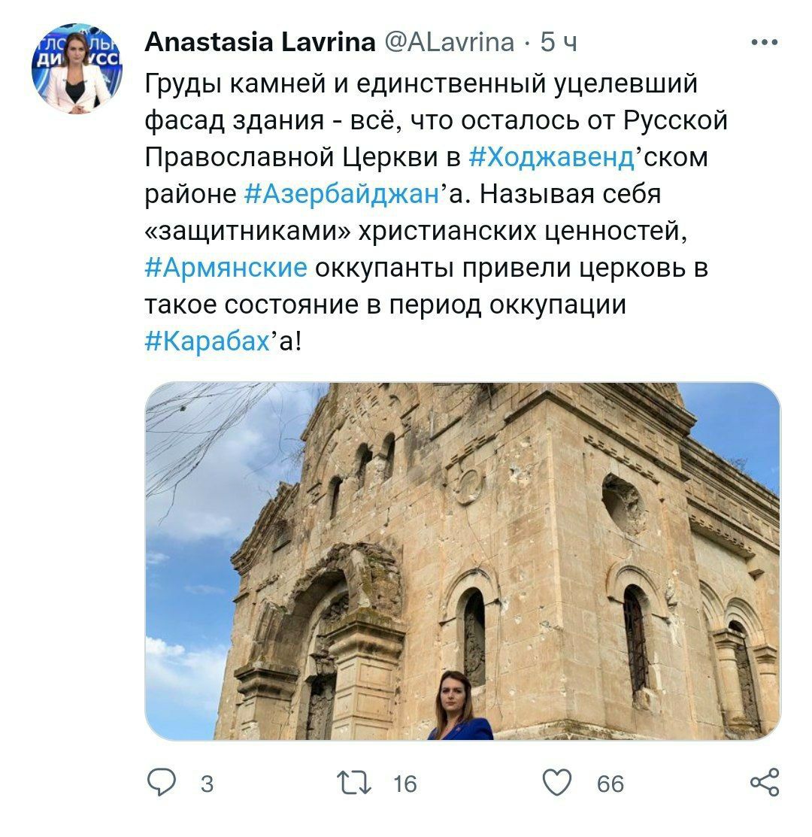
Task: Retweet using the arrows icon
Action: point(353,783)
